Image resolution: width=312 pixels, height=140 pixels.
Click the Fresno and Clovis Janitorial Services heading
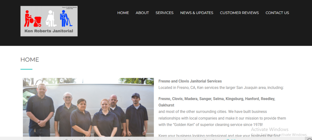[190, 81]
